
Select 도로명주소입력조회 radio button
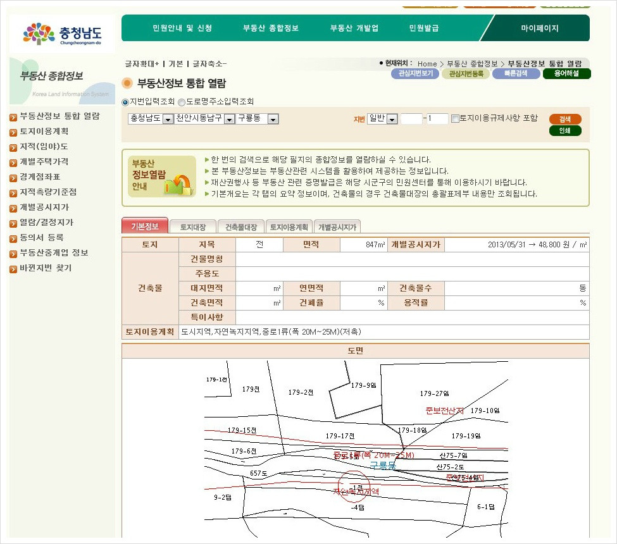(182, 102)
